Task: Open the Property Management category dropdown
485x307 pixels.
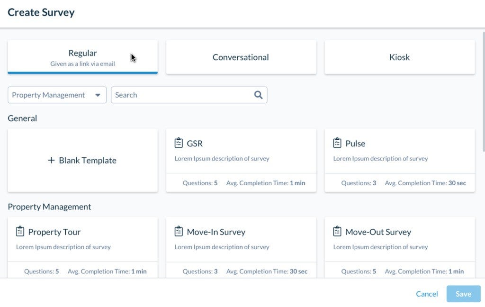Action: 57,95
